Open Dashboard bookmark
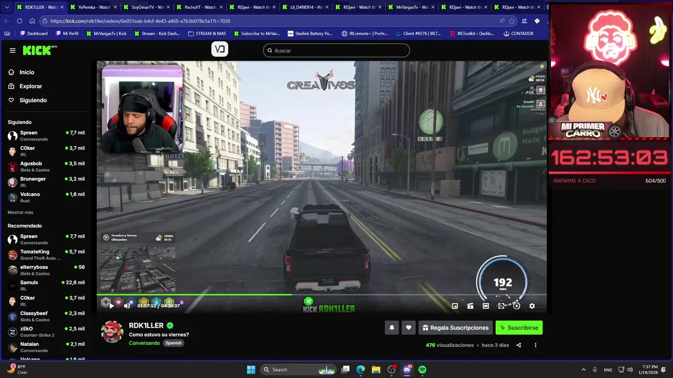673x378 pixels. pyautogui.click(x=34, y=34)
